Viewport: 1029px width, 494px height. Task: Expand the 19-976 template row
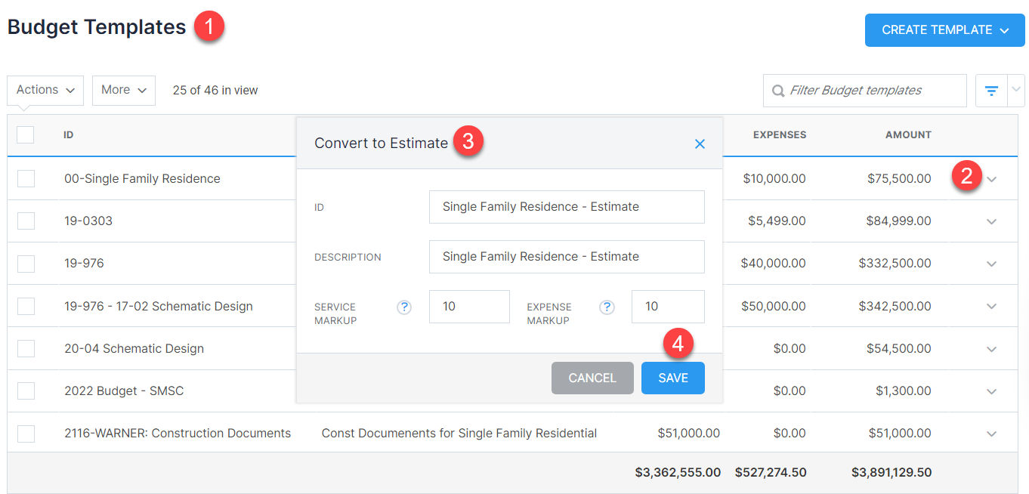tap(991, 264)
